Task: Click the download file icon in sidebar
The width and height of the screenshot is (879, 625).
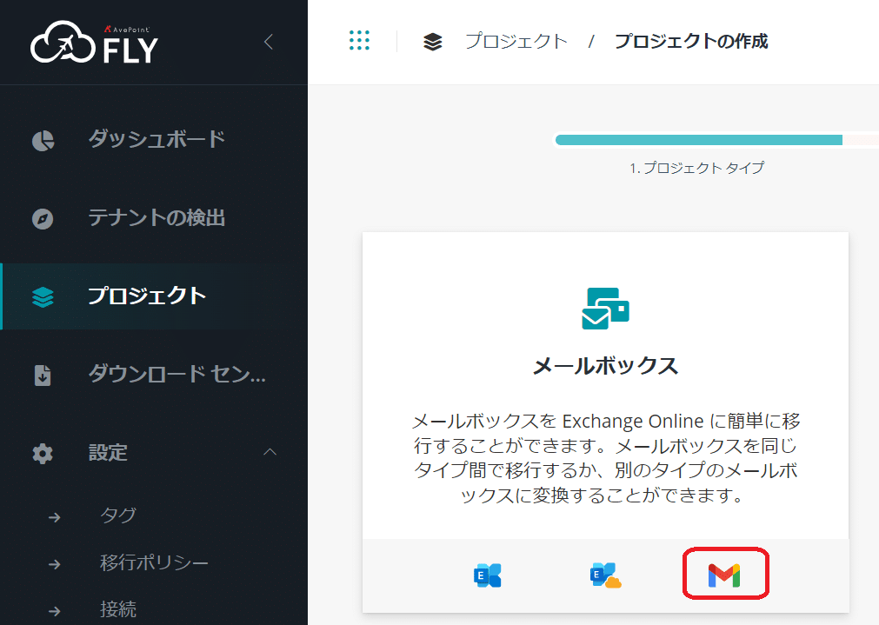Action: point(43,375)
